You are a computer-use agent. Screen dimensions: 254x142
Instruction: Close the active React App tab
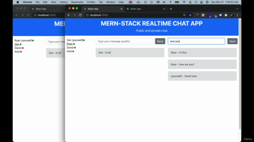(121, 9)
